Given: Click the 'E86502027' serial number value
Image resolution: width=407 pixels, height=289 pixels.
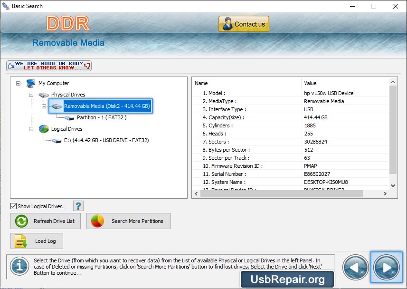Looking at the screenshot, I should 317,174.
